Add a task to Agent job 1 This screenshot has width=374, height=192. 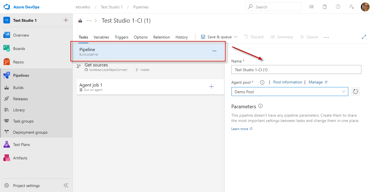212,87
